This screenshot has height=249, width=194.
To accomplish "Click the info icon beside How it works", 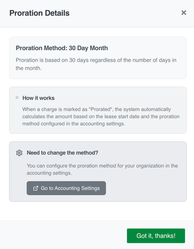I will [x=17, y=98].
